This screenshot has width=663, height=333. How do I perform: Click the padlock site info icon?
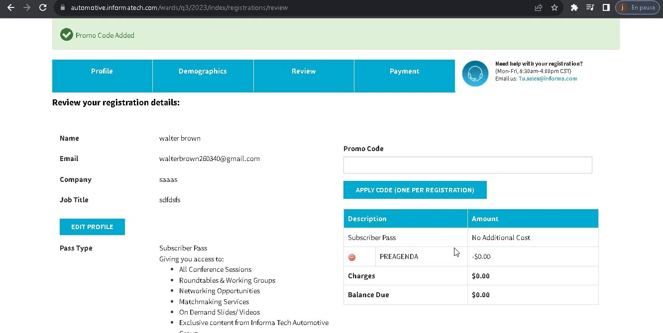click(x=62, y=7)
